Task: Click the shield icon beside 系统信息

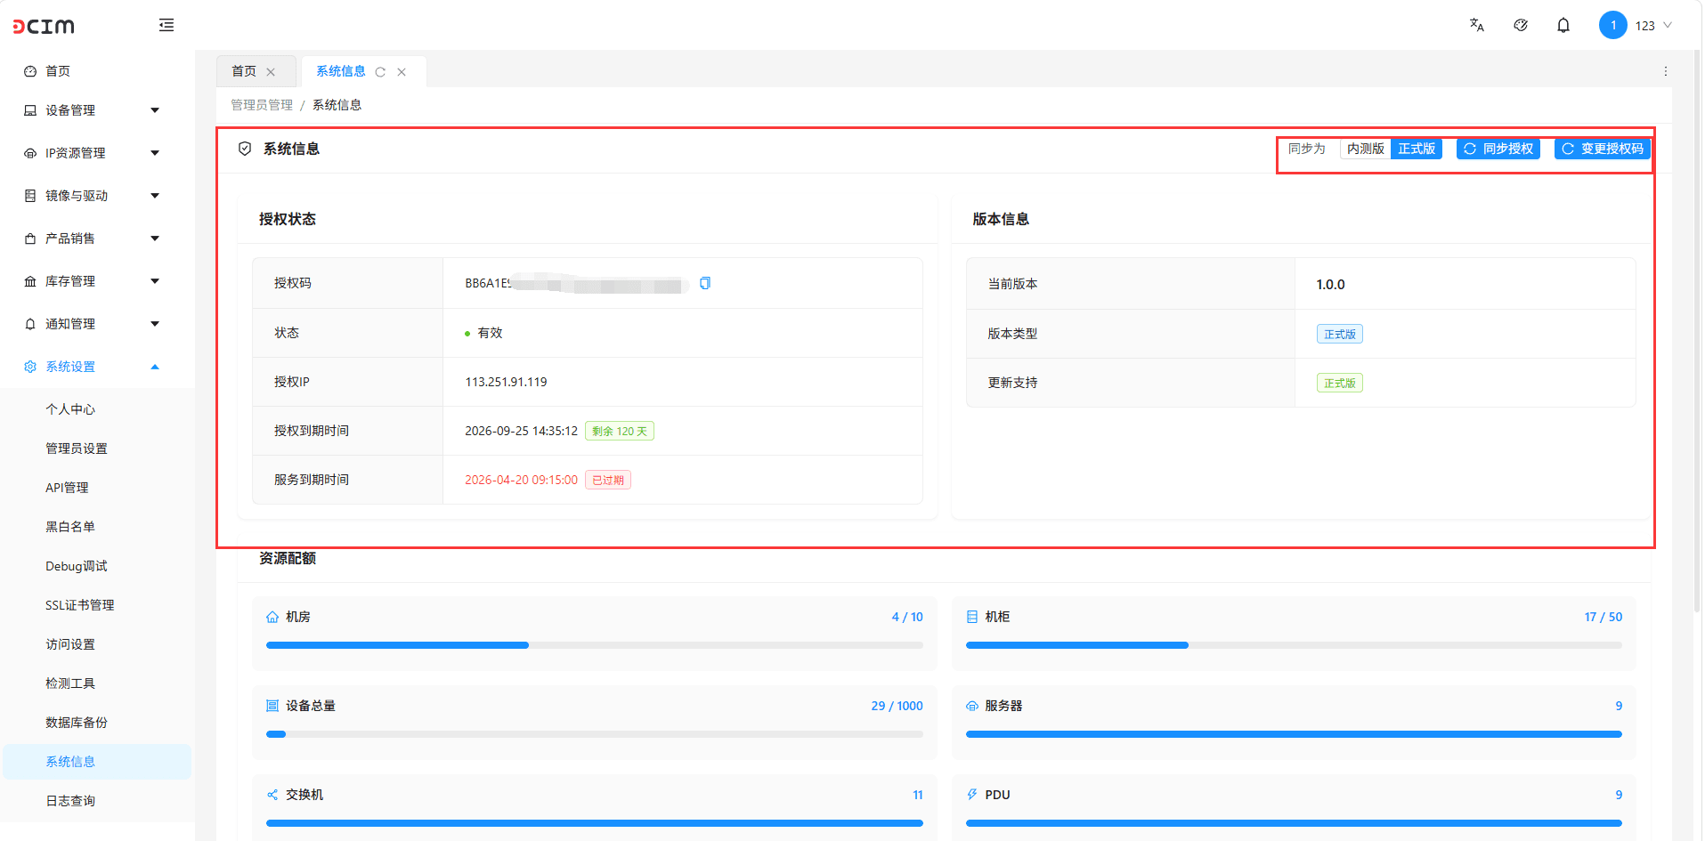Action: (x=245, y=149)
